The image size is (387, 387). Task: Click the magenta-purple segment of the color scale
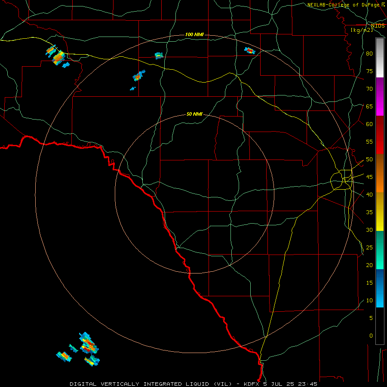380,97
